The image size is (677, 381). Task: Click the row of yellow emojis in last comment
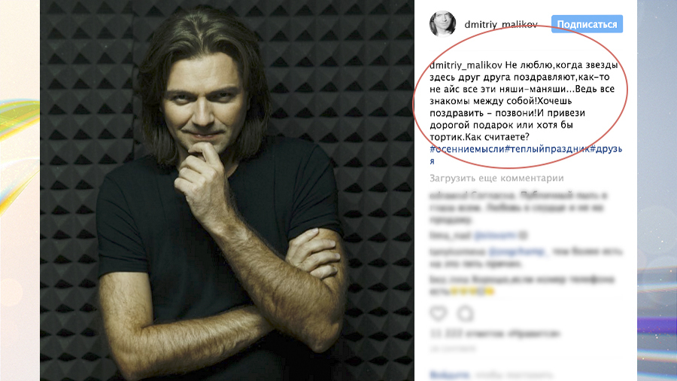pyautogui.click(x=472, y=291)
